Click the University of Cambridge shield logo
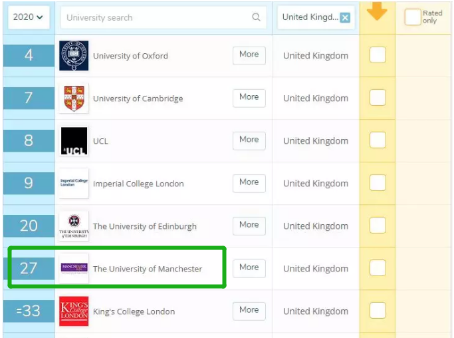Image resolution: width=454 pixels, height=338 pixels. (x=73, y=98)
